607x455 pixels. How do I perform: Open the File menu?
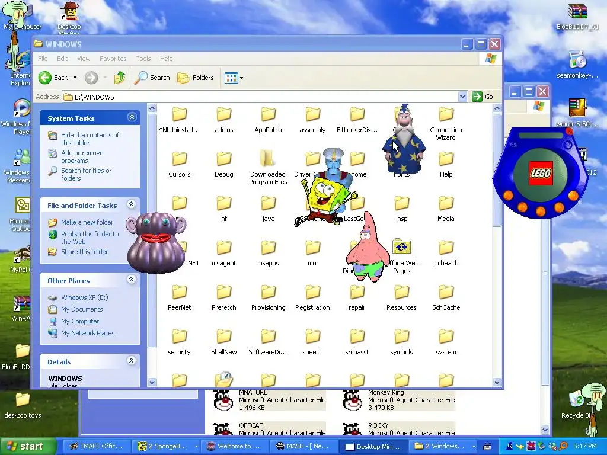(43, 59)
